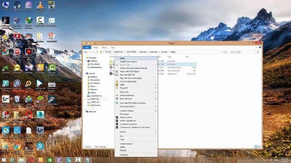Click the Windows Start button
The width and height of the screenshot is (291, 163).
4,160
